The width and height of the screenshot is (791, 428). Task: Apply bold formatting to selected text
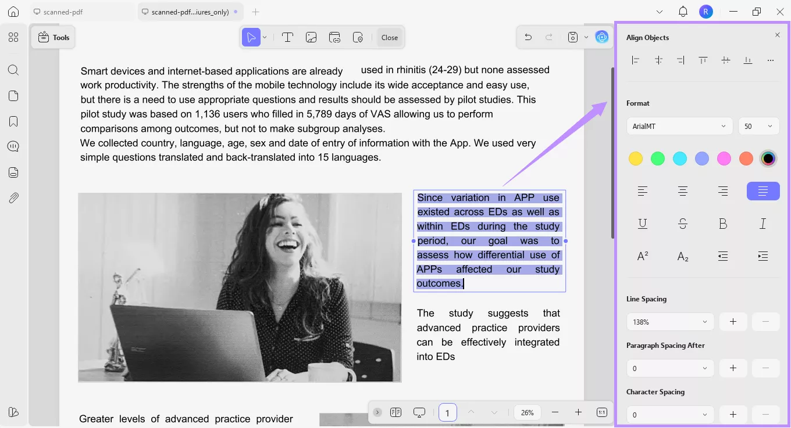723,223
